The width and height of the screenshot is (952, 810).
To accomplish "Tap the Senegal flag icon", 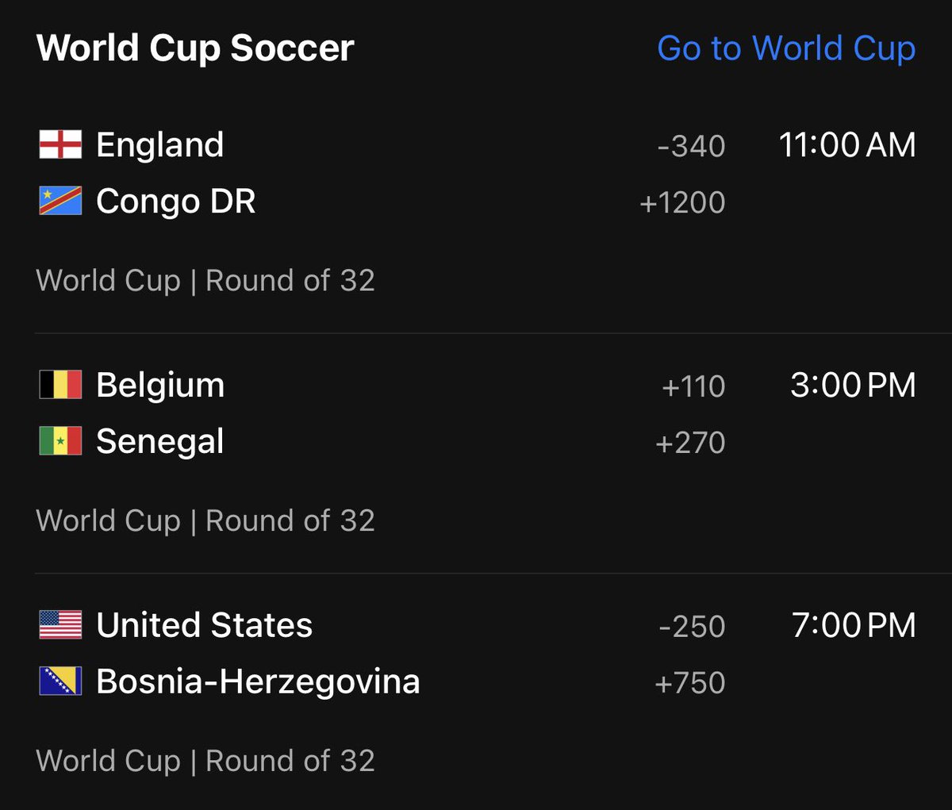I will tap(60, 442).
